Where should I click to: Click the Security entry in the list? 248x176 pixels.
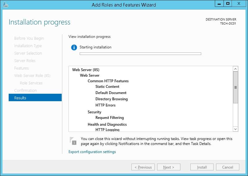[95, 112]
